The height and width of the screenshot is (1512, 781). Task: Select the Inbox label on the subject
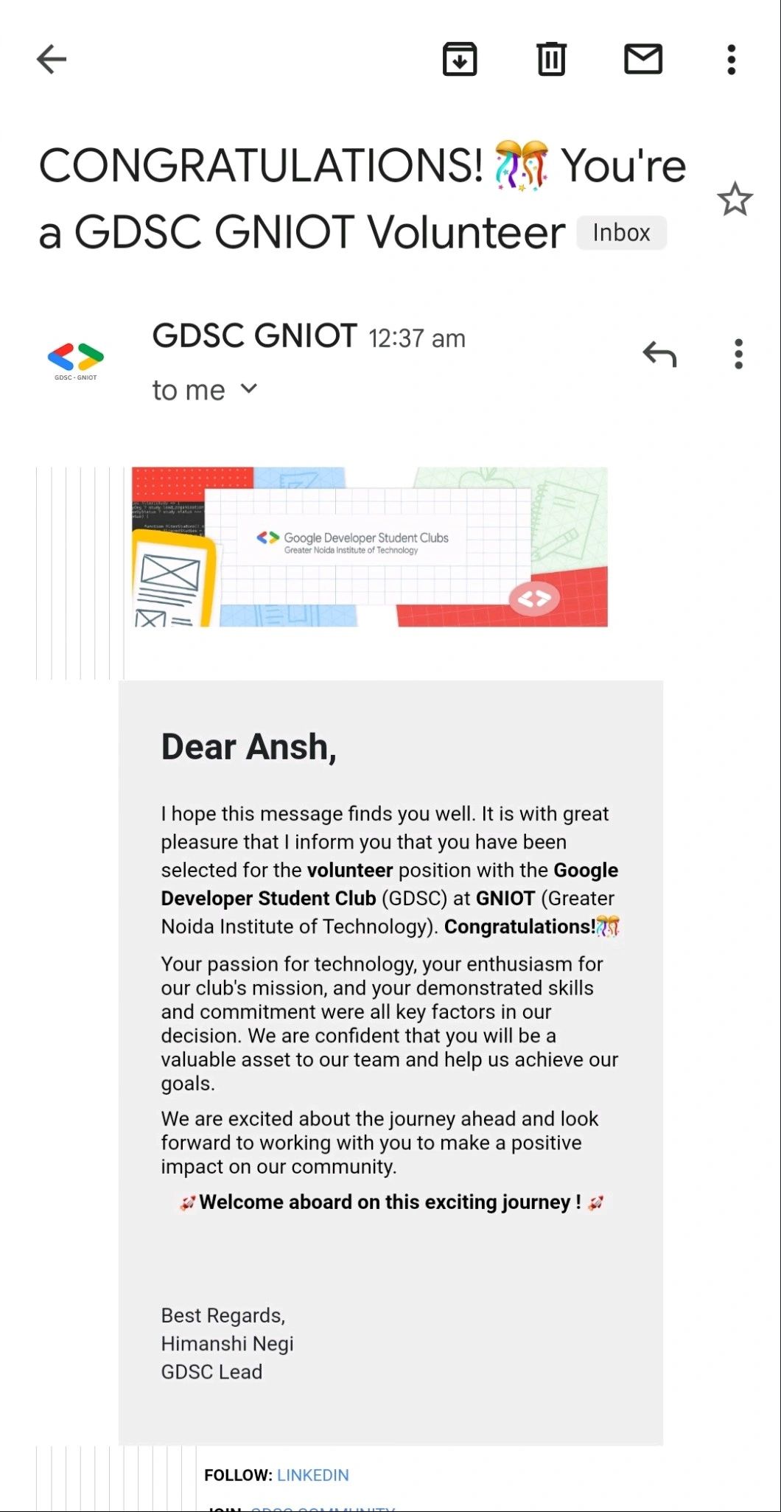(x=621, y=232)
